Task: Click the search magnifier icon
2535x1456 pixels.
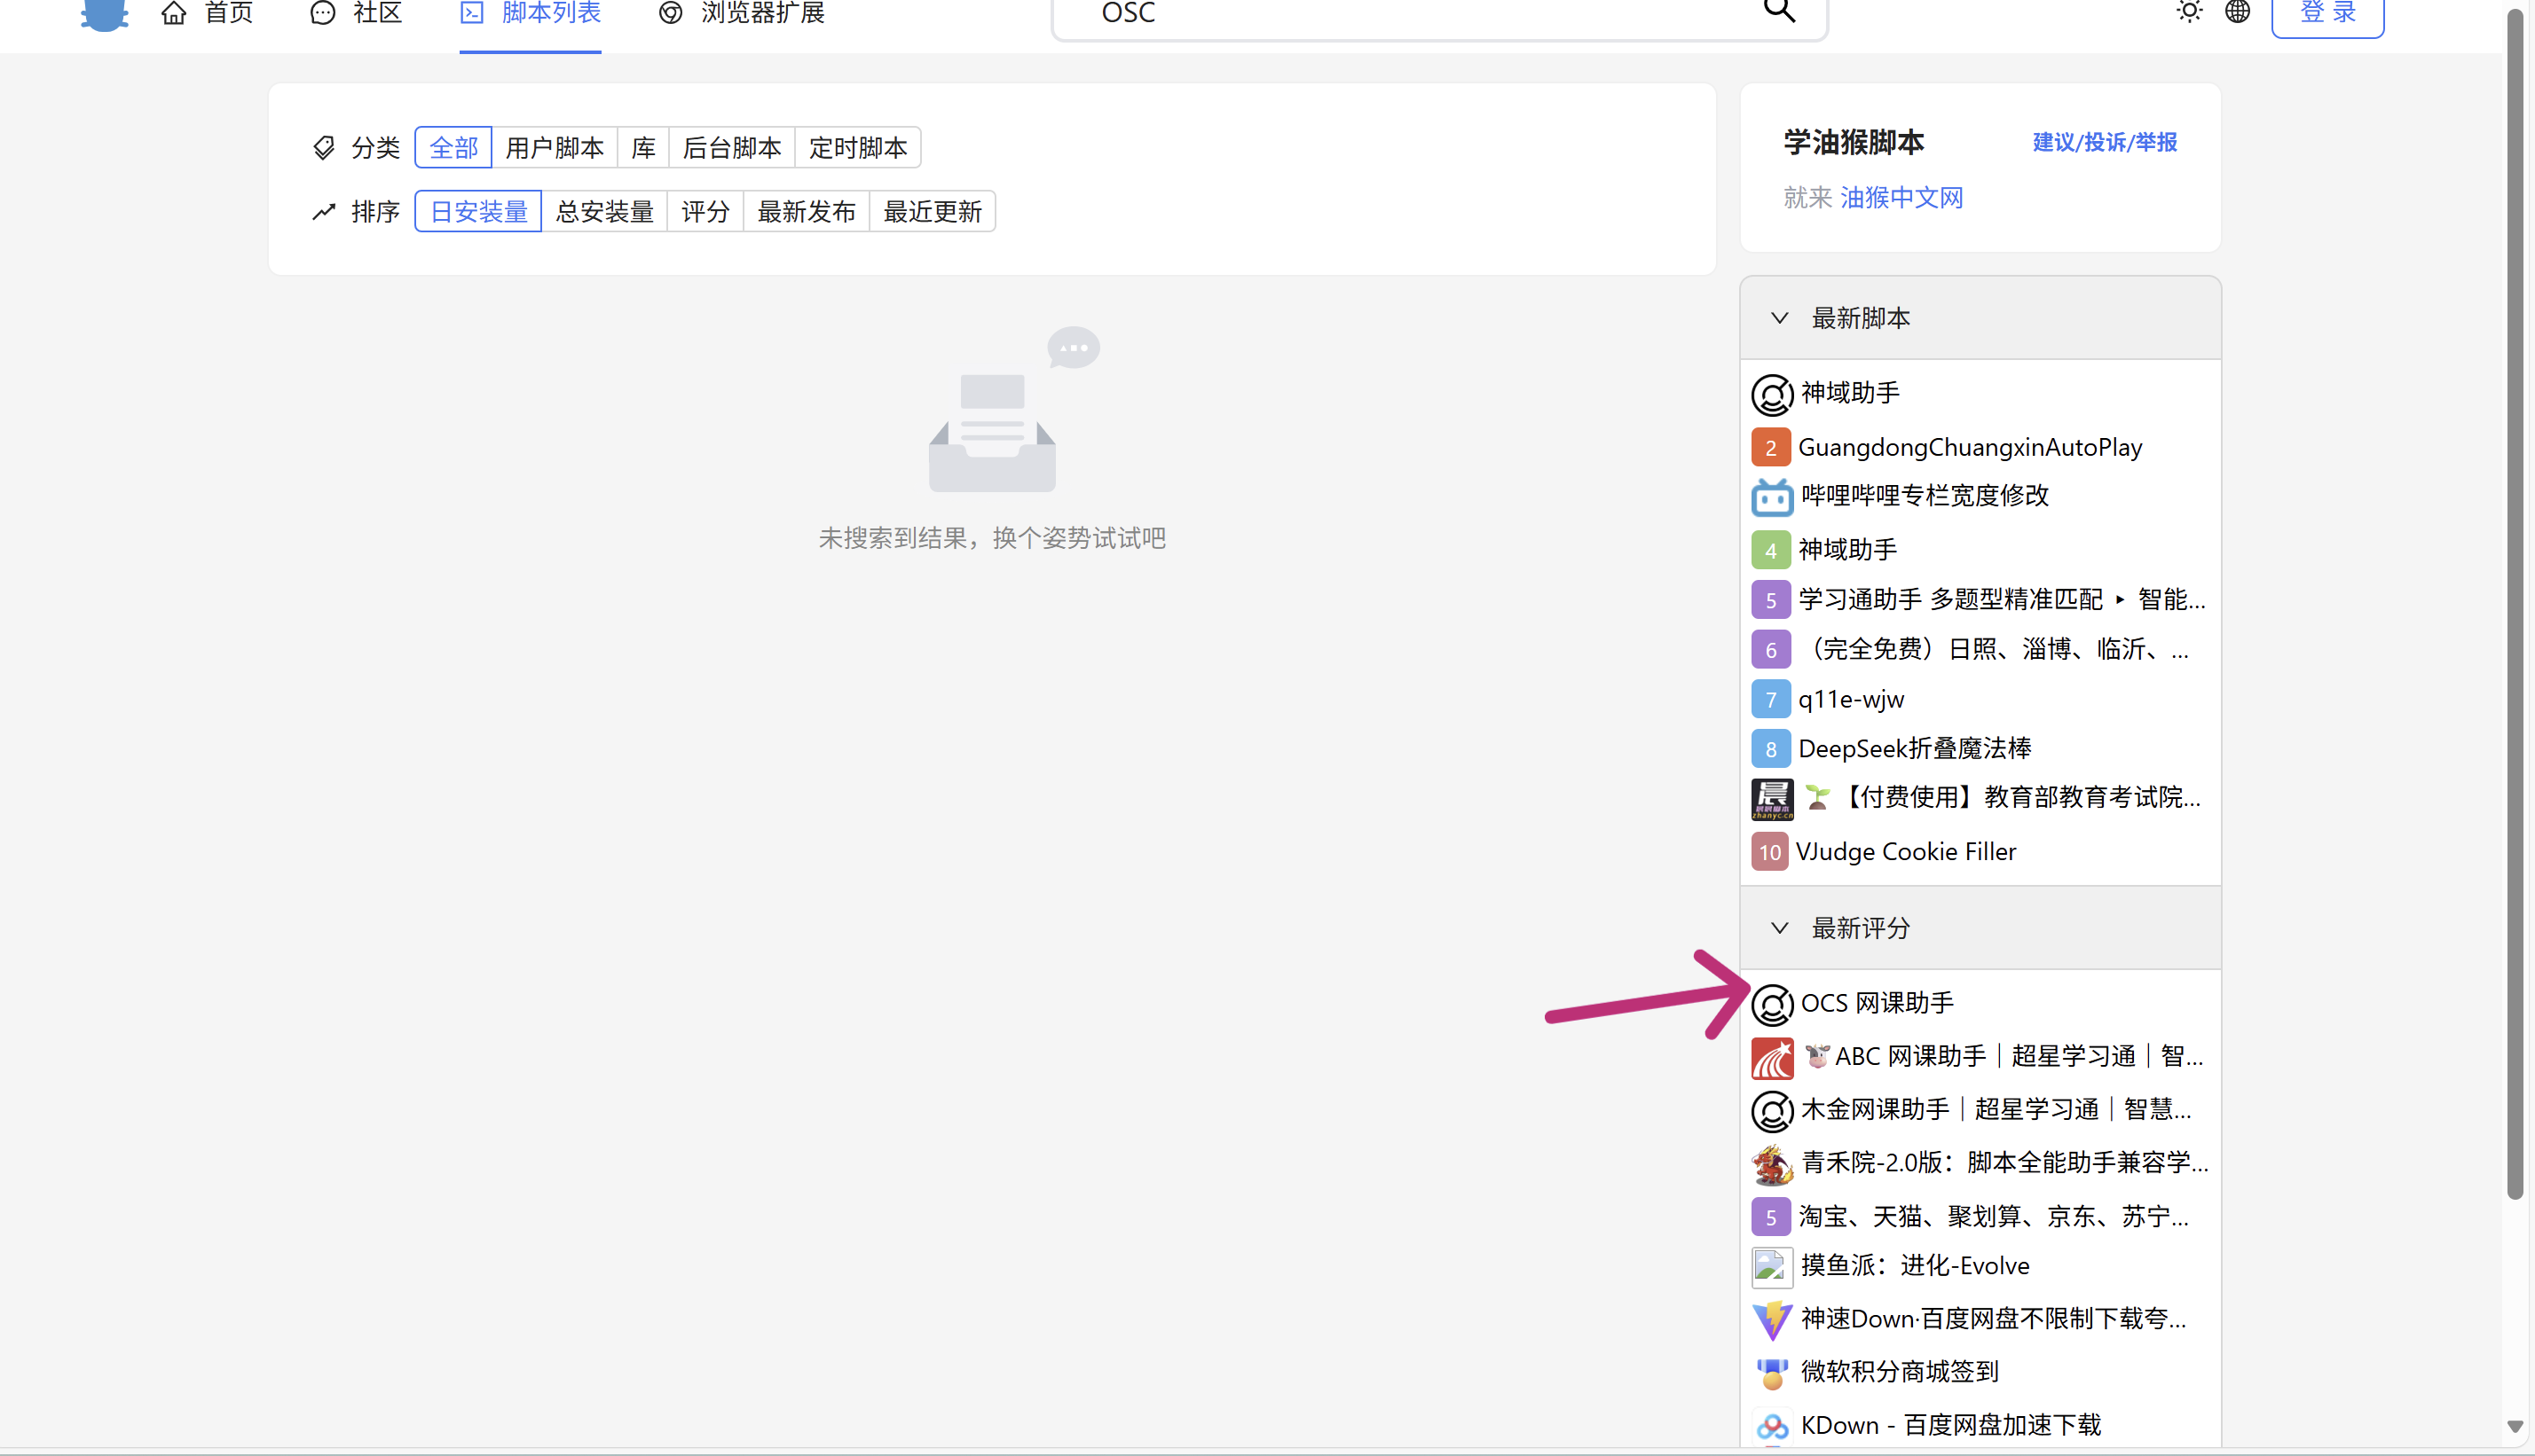Action: coord(1779,11)
